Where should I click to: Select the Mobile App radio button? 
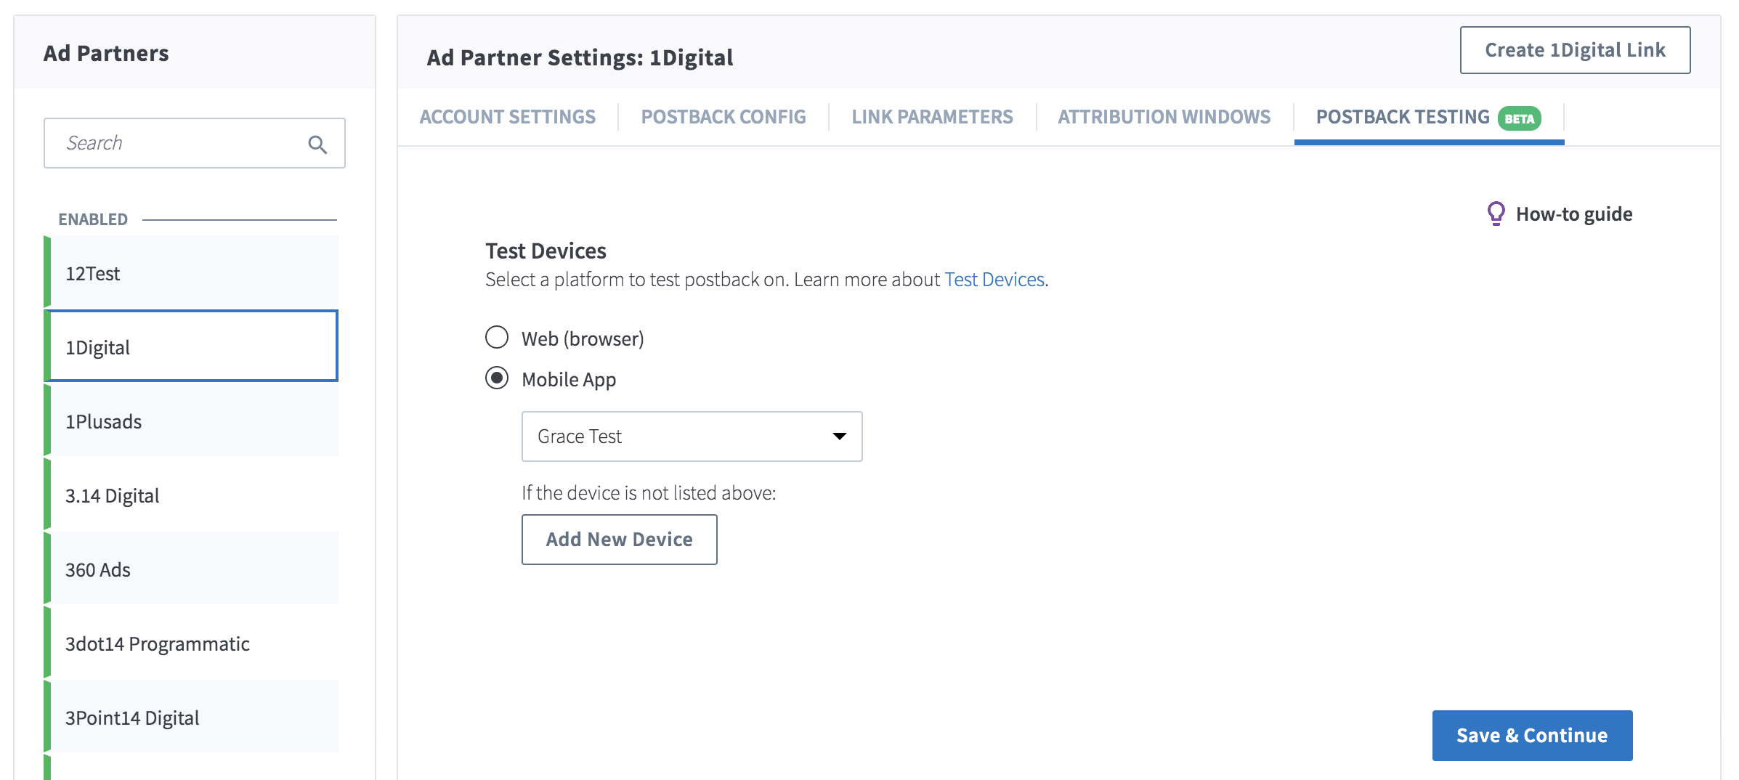point(497,378)
